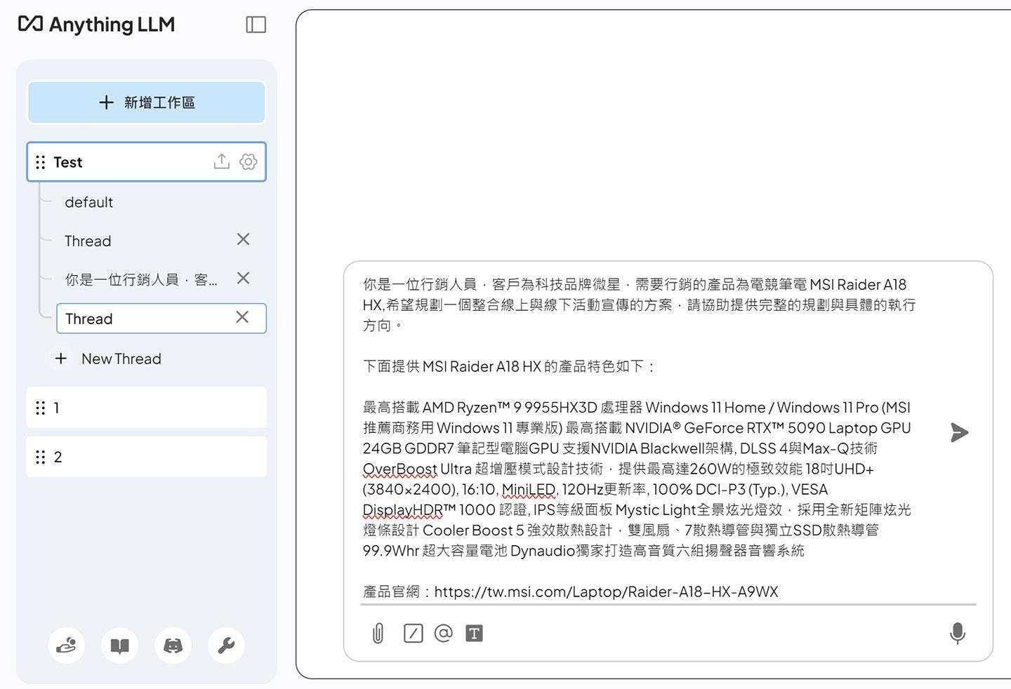
Task: Toggle the sidebar collapse icon
Action: [256, 25]
